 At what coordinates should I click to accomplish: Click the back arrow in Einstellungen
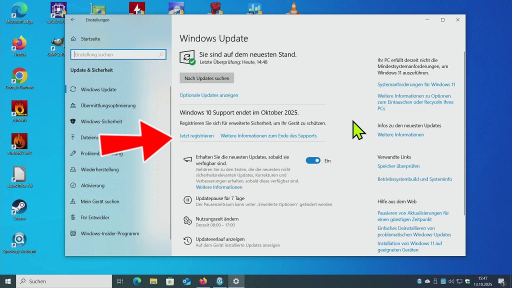[73, 19]
